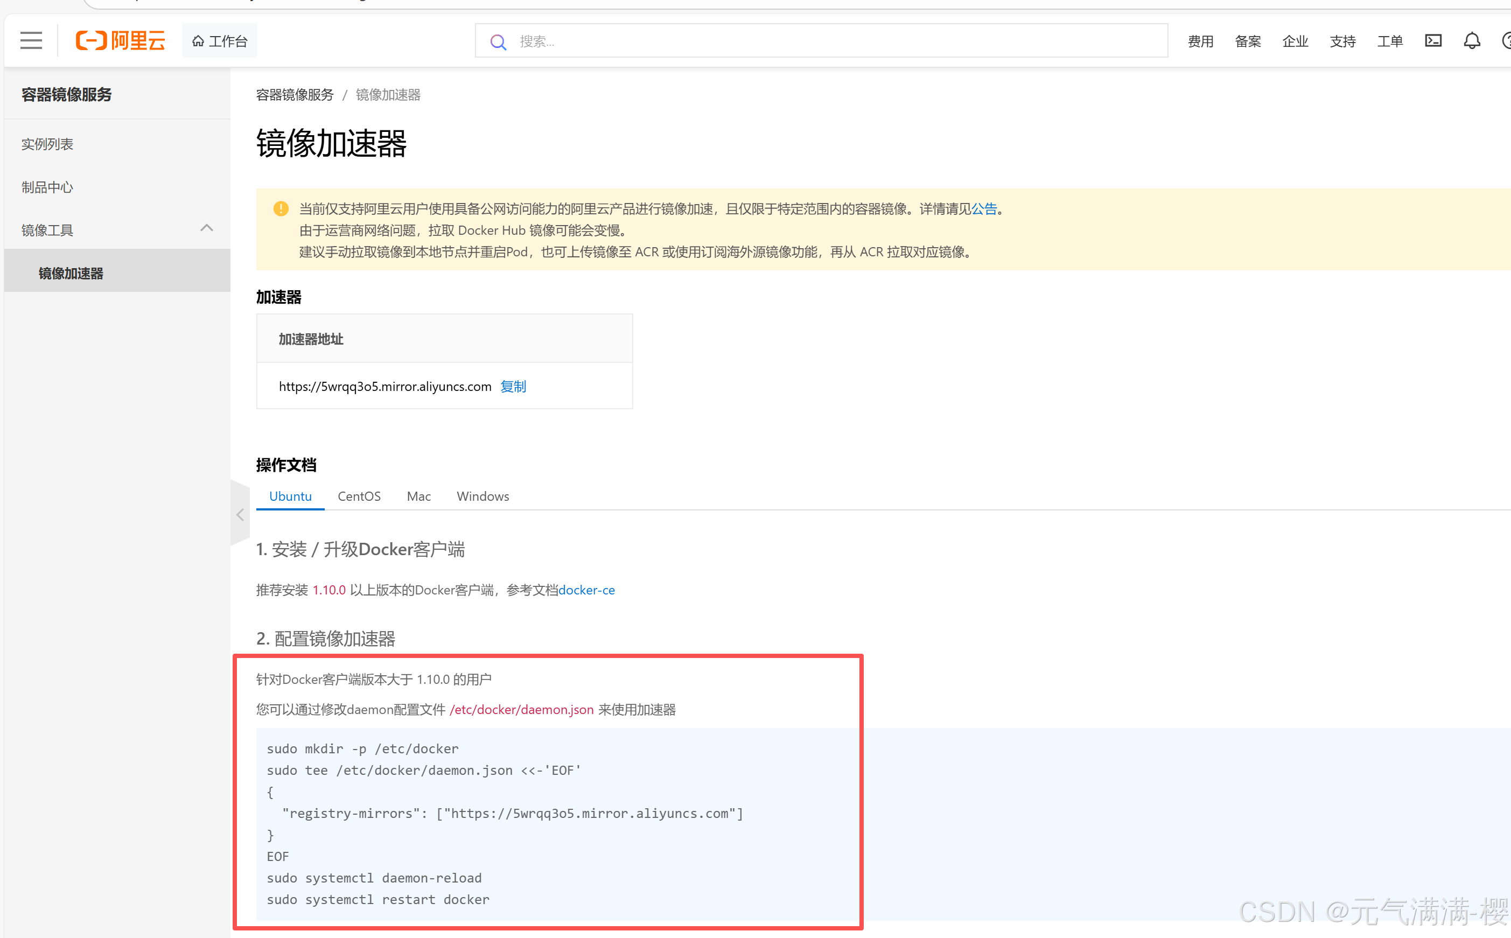The width and height of the screenshot is (1511, 938).
Task: Open the docker-ce documentation link
Action: 586,590
